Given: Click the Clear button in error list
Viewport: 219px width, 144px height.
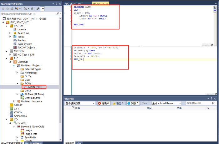Looking at the screenshot, I should click(145, 103).
